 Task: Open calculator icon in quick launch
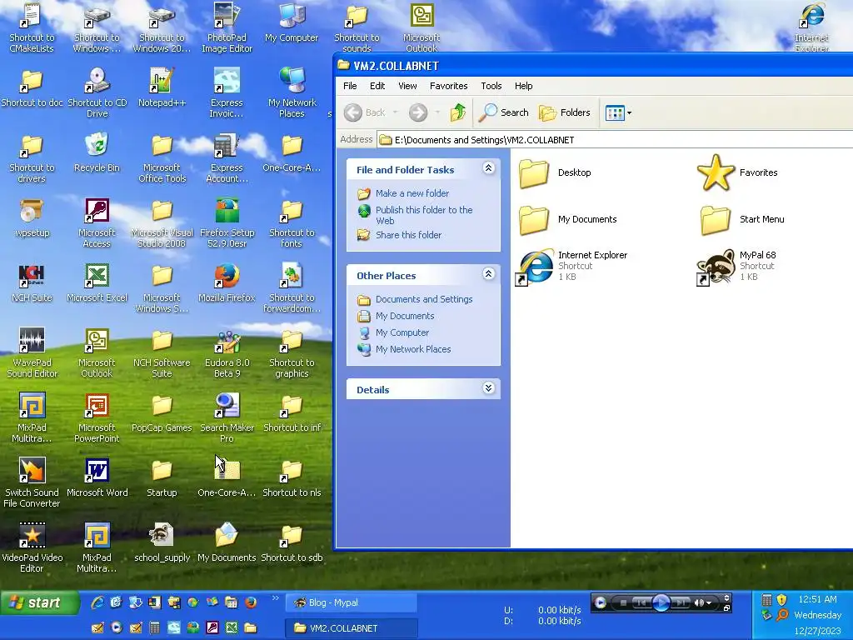click(154, 627)
